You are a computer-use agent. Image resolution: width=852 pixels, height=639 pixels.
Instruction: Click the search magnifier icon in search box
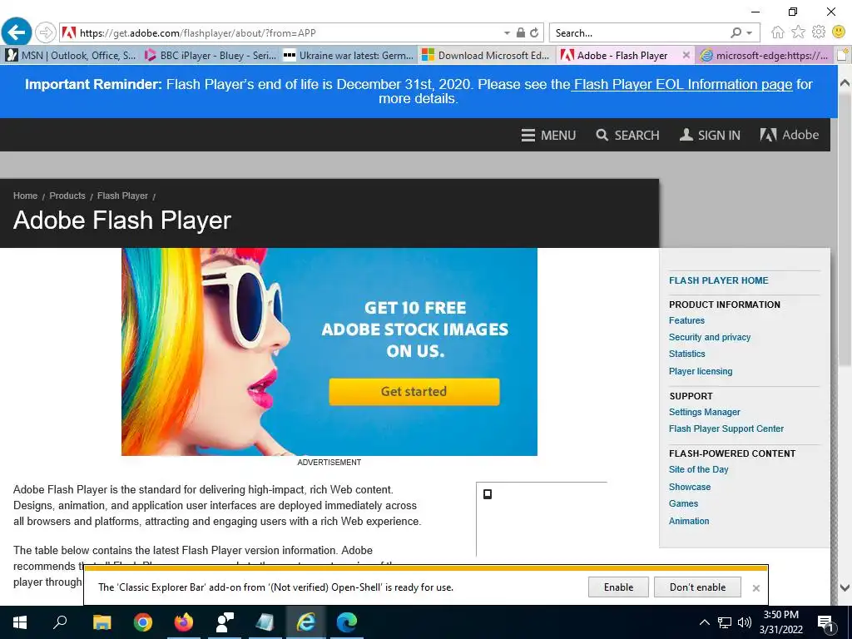tap(736, 32)
